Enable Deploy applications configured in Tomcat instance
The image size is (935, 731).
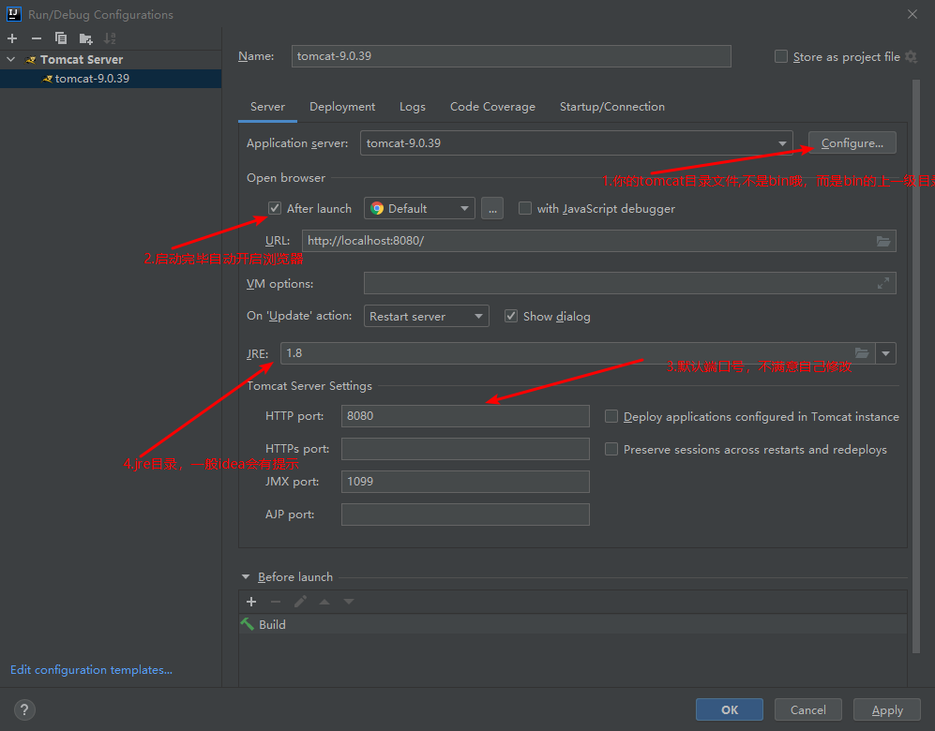click(611, 416)
